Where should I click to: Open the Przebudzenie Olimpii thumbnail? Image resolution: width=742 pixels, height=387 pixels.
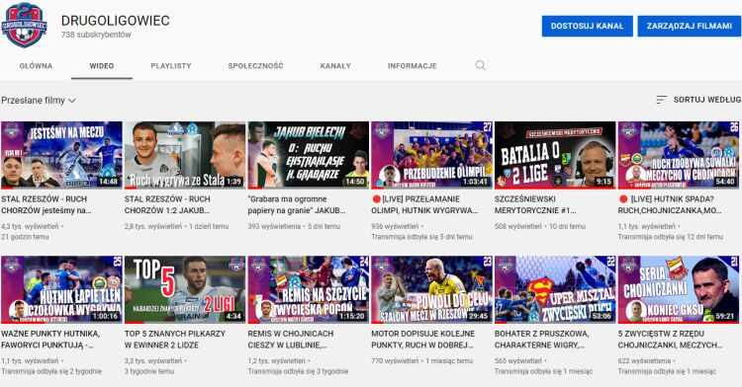pyautogui.click(x=431, y=155)
